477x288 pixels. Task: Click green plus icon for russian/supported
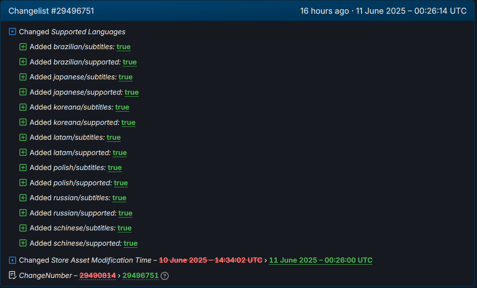pyautogui.click(x=23, y=213)
